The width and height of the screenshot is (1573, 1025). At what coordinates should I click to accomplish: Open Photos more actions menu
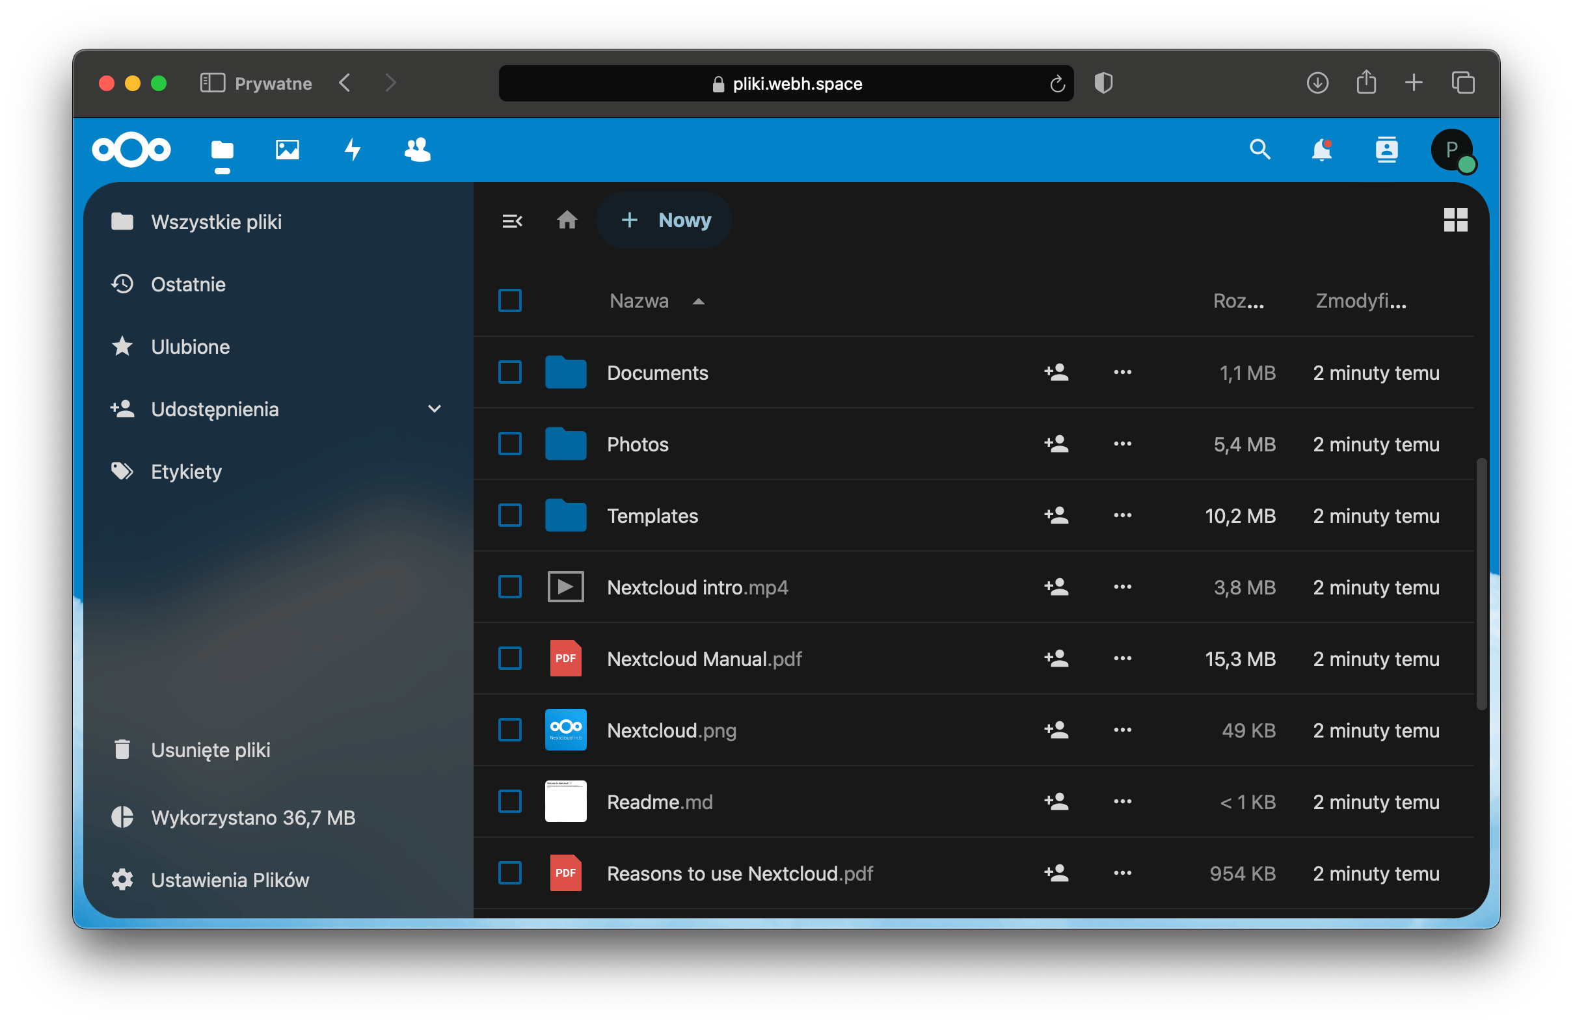pyautogui.click(x=1122, y=444)
